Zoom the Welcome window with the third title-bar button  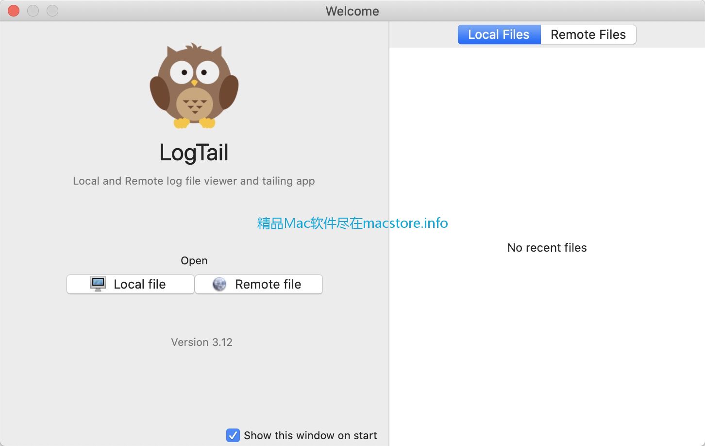52,11
